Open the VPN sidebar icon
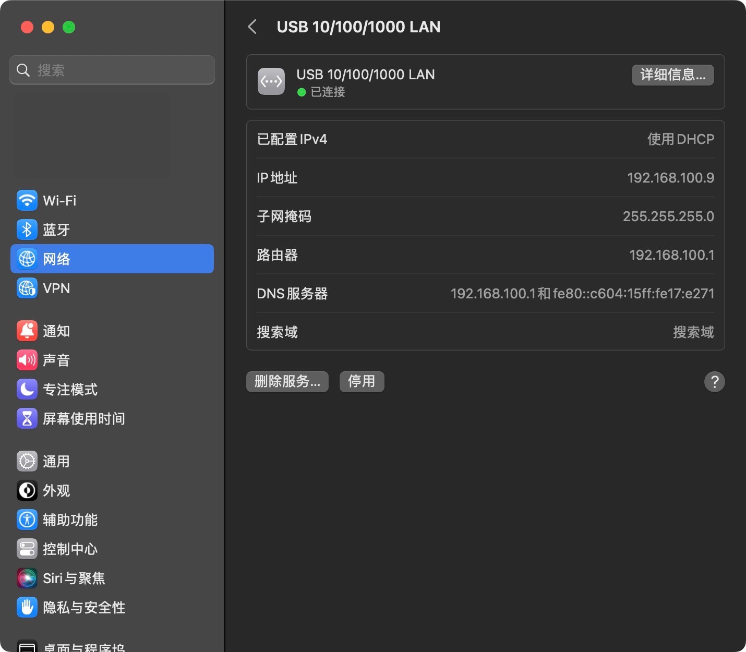This screenshot has width=746, height=652. pyautogui.click(x=27, y=288)
